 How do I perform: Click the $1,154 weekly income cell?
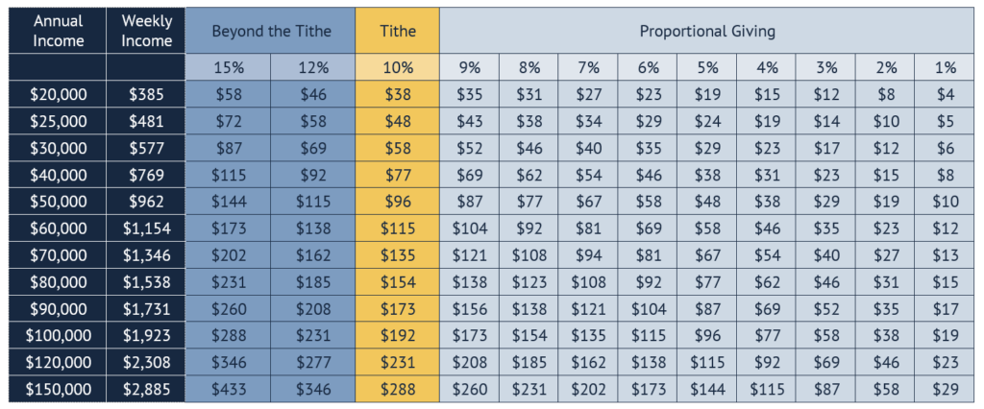[147, 229]
